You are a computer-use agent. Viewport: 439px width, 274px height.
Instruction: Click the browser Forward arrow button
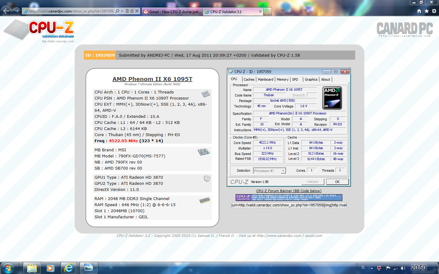[16, 11]
